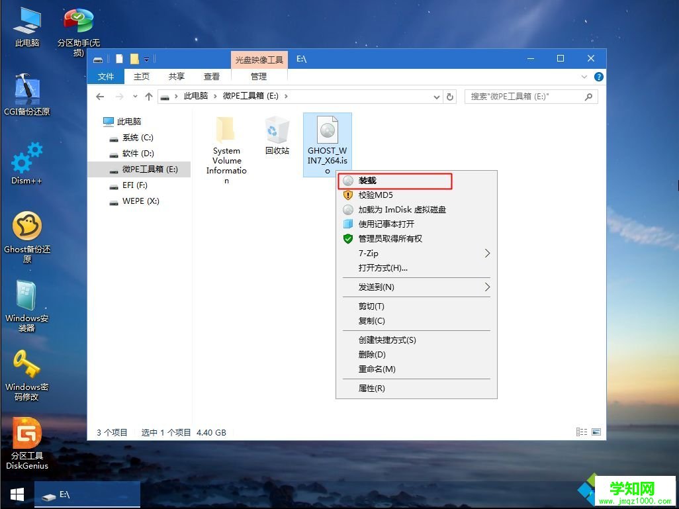The height and width of the screenshot is (509, 679).
Task: Toggle large icons view at bottom right
Action: click(x=595, y=432)
